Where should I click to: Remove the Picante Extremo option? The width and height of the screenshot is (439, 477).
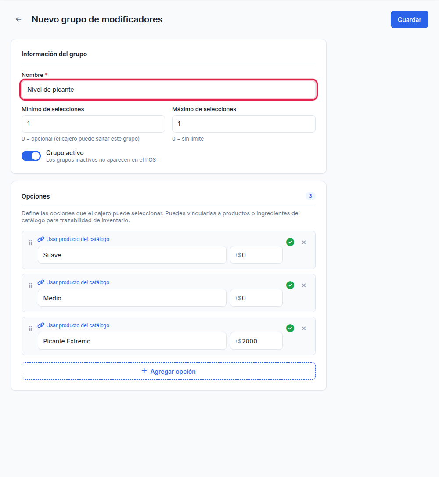click(x=304, y=329)
